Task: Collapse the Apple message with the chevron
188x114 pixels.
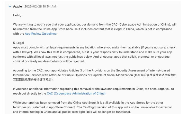Action: [x=10, y=6]
